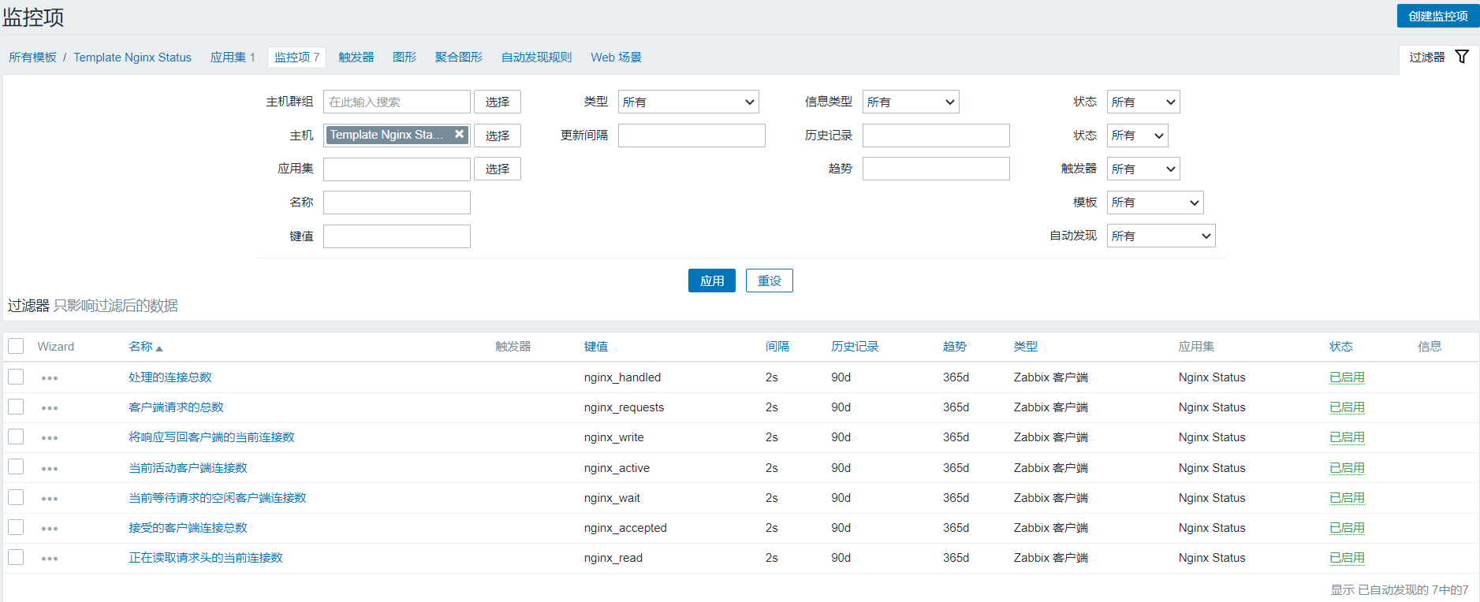Focus the 键值 filter field
This screenshot has width=1480, height=602.
point(397,236)
